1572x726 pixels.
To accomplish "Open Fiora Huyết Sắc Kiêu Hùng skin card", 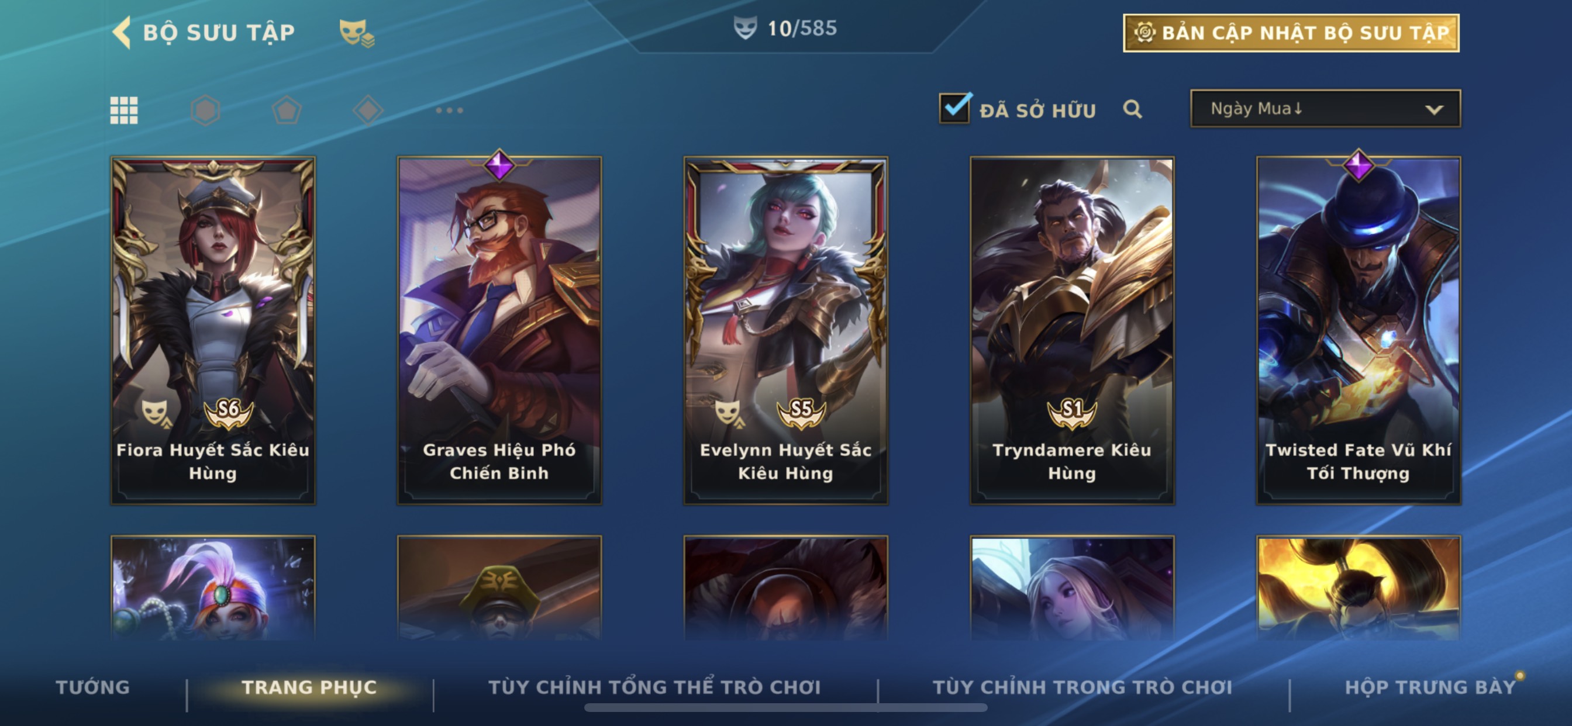I will coord(213,330).
